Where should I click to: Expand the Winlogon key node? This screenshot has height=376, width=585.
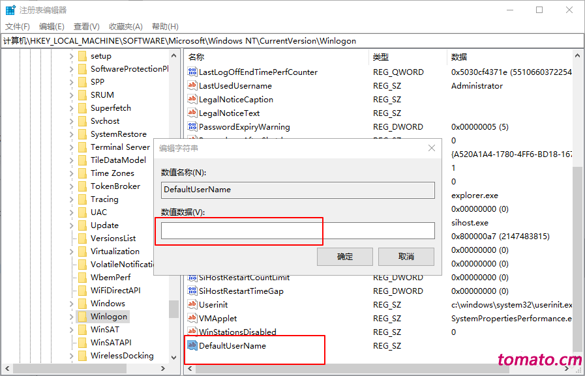point(71,317)
